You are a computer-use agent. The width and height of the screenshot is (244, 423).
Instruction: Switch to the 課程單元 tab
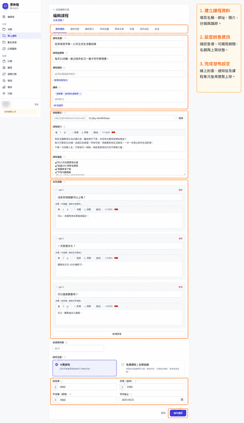(89, 29)
